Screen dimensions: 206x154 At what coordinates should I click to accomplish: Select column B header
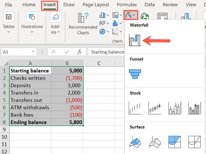[x=67, y=63]
